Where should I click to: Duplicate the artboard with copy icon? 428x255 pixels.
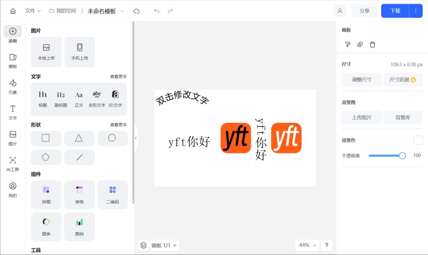[360, 44]
